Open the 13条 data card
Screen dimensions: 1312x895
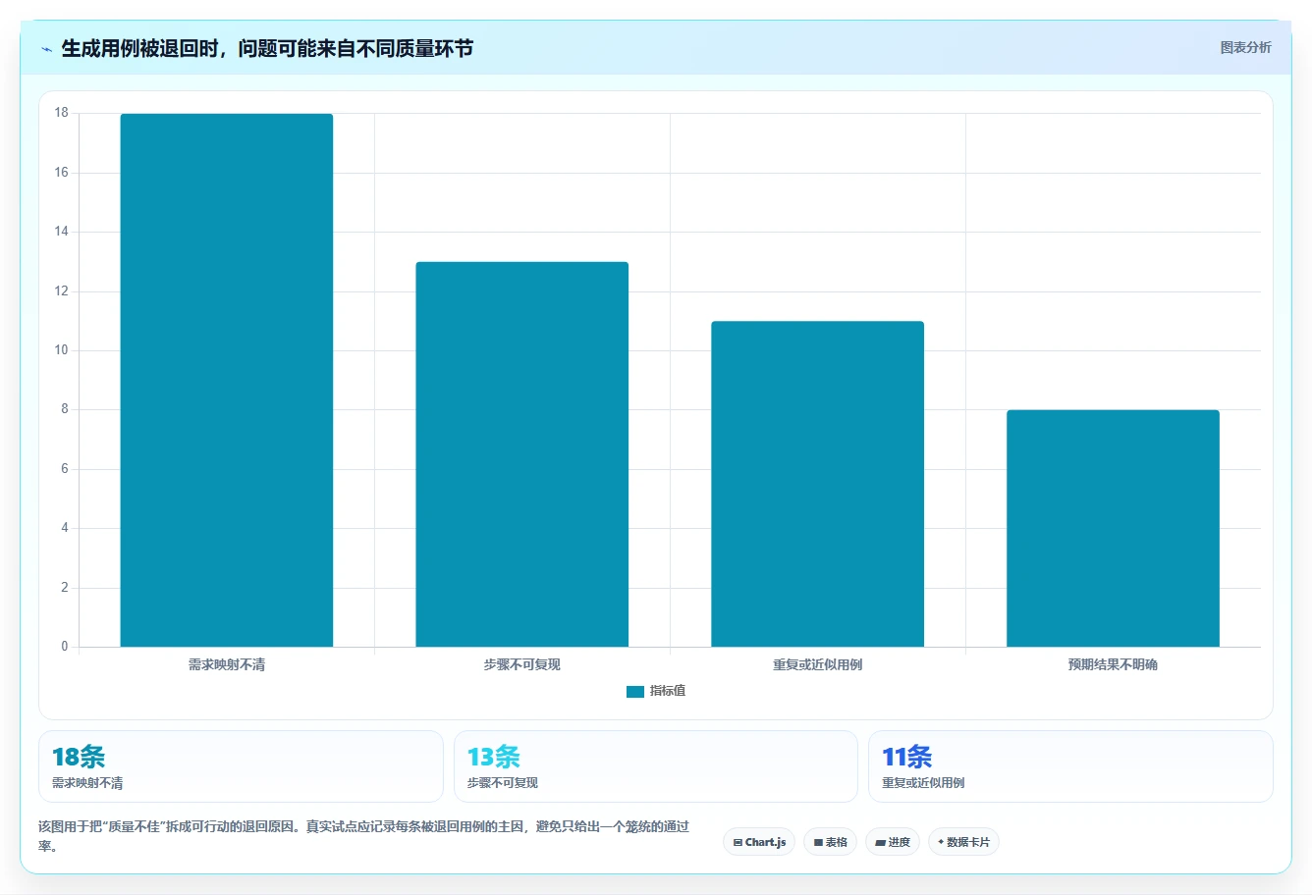pos(656,766)
